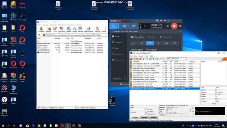This screenshot has height=128, width=227.
Task: Click the Extract icon in WinRAR toolbar
Action: click(49, 29)
